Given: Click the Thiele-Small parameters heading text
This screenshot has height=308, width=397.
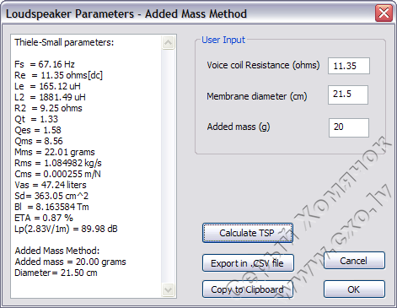Looking at the screenshot, I should [64, 42].
